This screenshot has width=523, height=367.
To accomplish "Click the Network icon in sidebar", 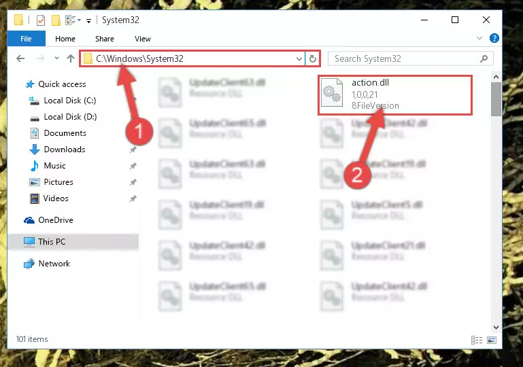I will pyautogui.click(x=29, y=263).
